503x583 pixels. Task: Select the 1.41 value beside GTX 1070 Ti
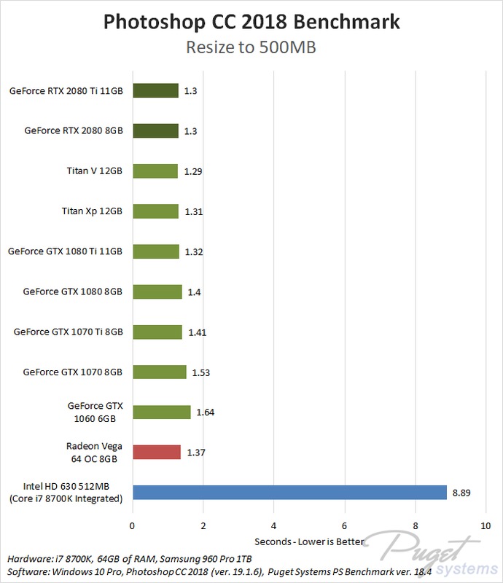pyautogui.click(x=196, y=332)
